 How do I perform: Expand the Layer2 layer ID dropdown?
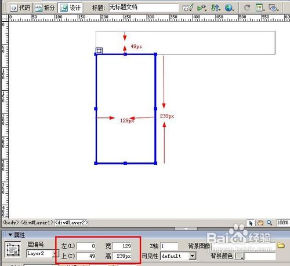(x=55, y=253)
